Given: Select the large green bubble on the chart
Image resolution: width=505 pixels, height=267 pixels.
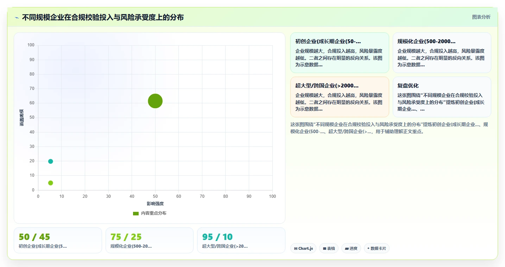Looking at the screenshot, I should point(155,101).
